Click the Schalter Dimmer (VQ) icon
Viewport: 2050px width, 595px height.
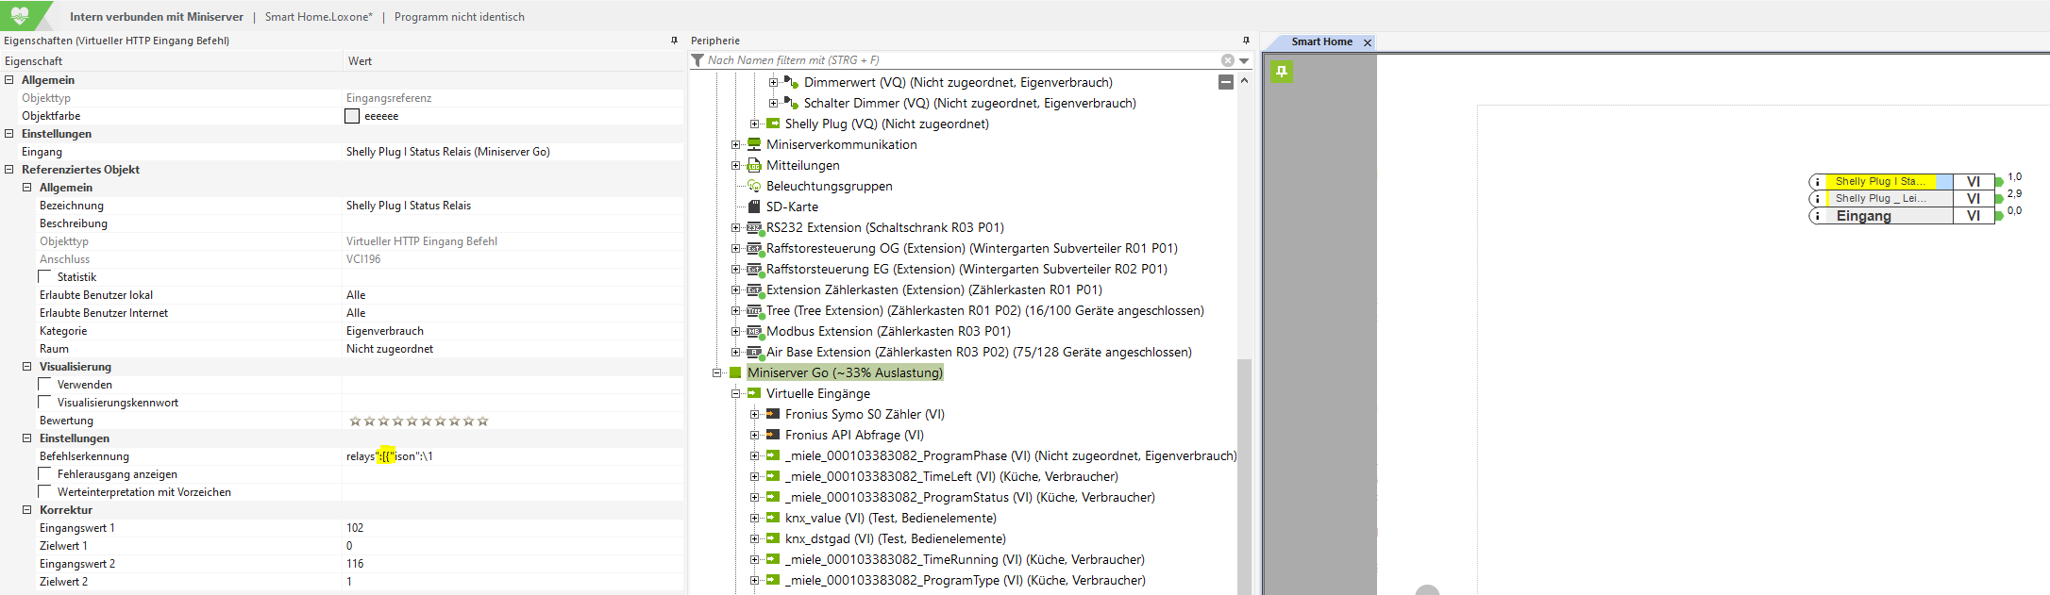click(792, 103)
